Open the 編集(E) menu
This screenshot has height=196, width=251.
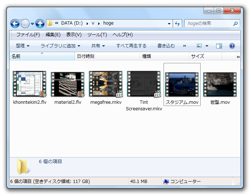pyautogui.click(x=53, y=35)
